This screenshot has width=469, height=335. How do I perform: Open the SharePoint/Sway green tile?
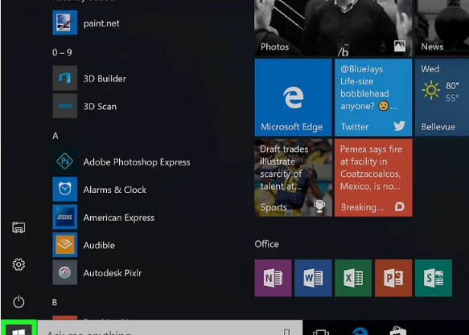[x=434, y=278]
